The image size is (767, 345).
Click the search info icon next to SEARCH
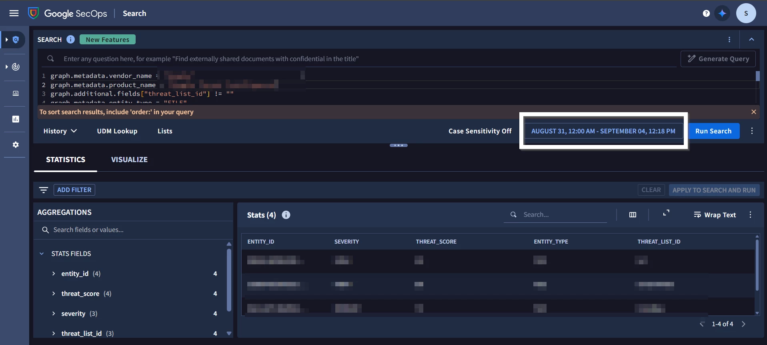pos(70,39)
